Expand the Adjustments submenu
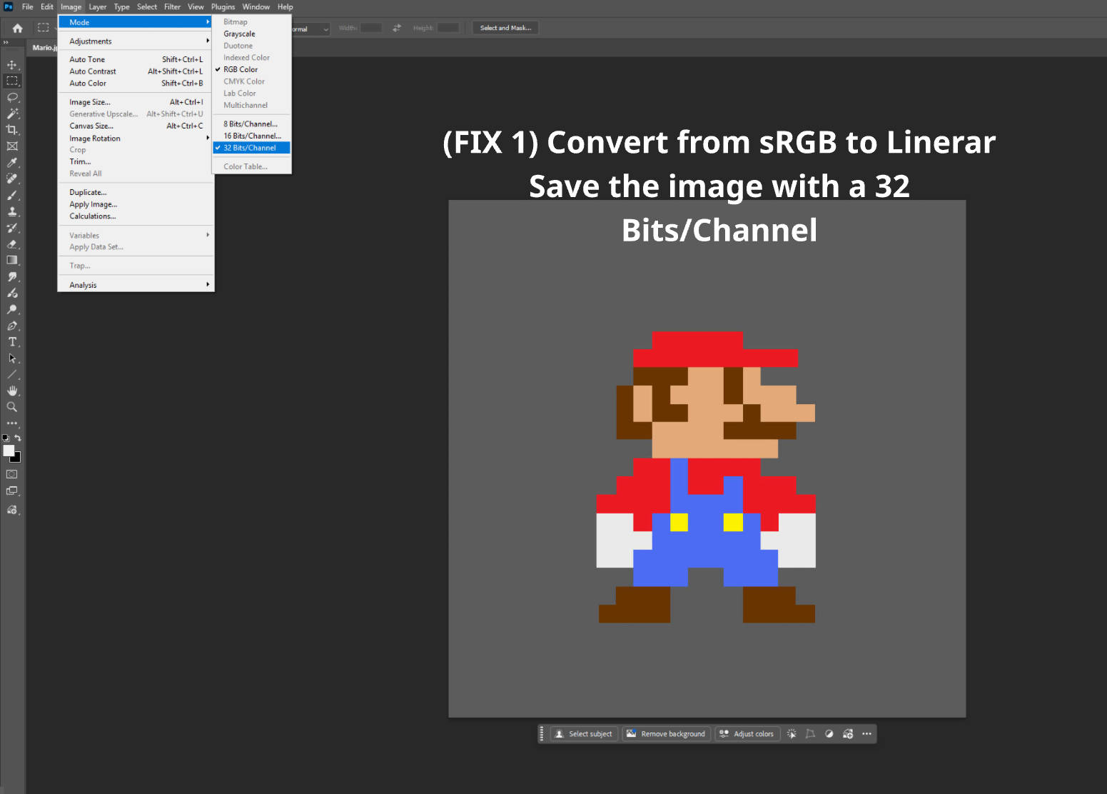Screen dimensions: 1107x794 [x=136, y=41]
